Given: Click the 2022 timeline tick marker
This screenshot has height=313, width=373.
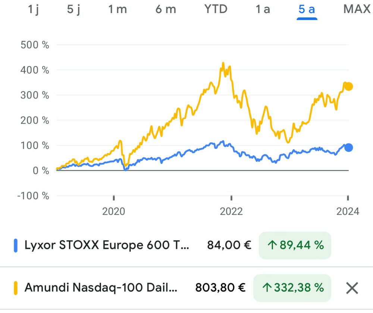Looking at the screenshot, I should click(231, 198).
